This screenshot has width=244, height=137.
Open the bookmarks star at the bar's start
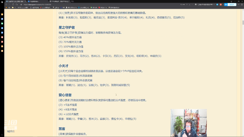(6, 7)
